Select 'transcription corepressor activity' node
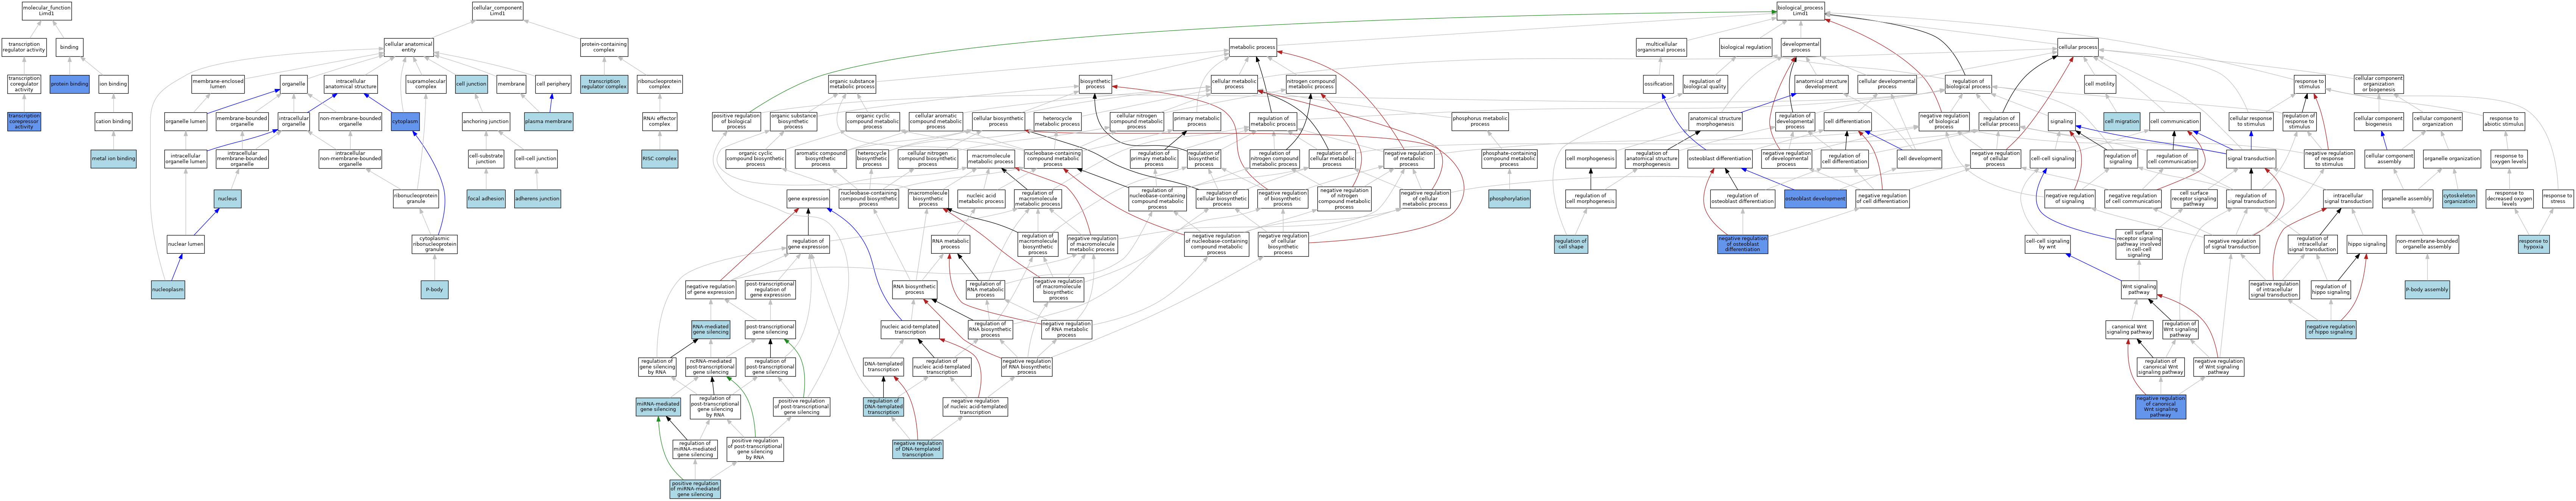The height and width of the screenshot is (501, 2576). (24, 122)
